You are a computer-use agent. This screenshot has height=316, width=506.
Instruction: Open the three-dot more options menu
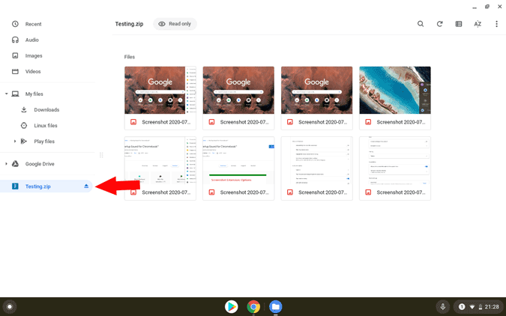click(497, 24)
